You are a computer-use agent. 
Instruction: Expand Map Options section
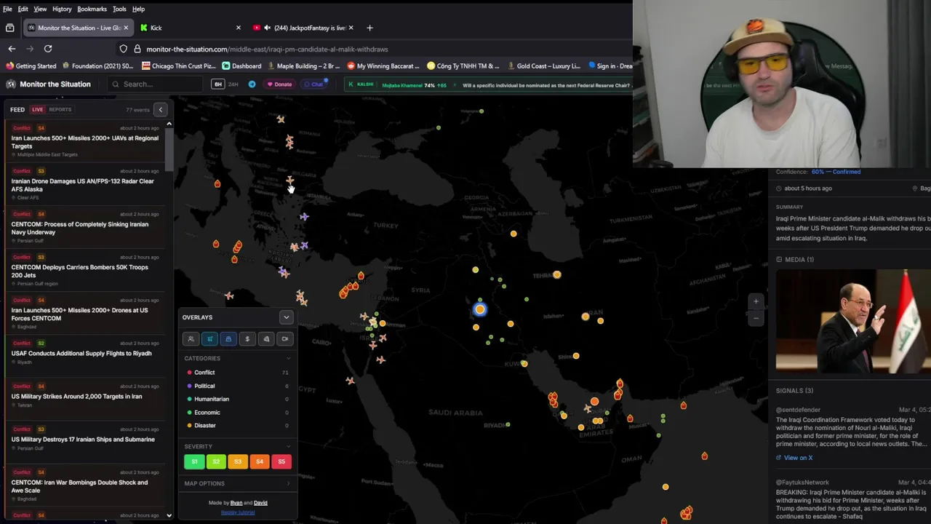click(x=237, y=483)
